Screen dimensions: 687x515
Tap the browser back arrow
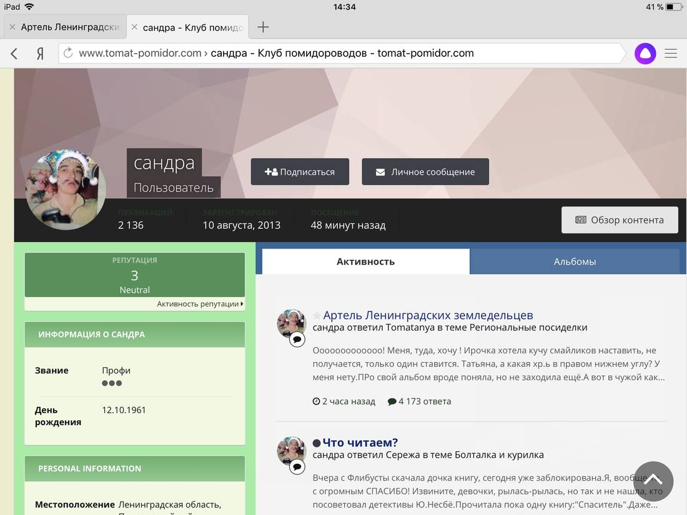point(14,54)
